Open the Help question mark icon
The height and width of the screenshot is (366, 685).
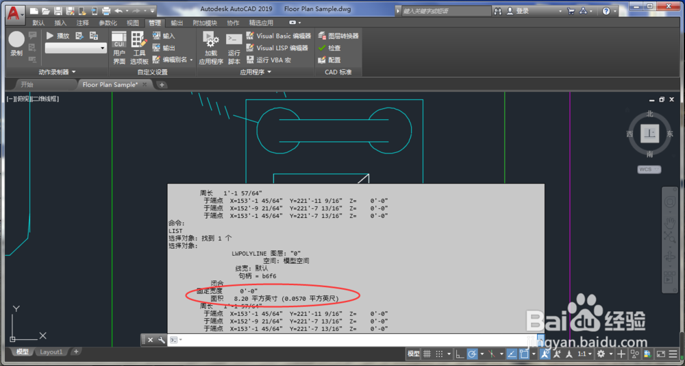[606, 11]
